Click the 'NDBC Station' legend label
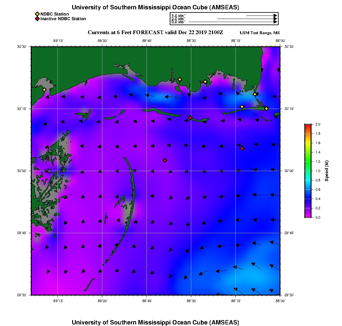 [54, 14]
